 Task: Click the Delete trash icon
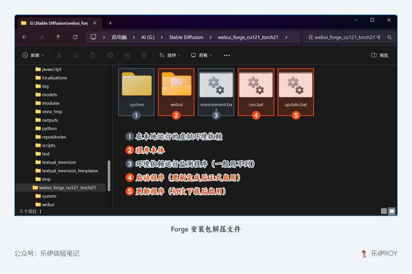(144, 55)
